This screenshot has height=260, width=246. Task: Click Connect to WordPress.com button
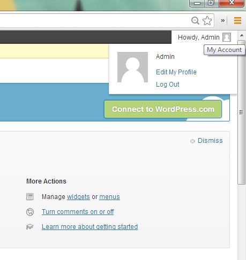[x=163, y=109]
